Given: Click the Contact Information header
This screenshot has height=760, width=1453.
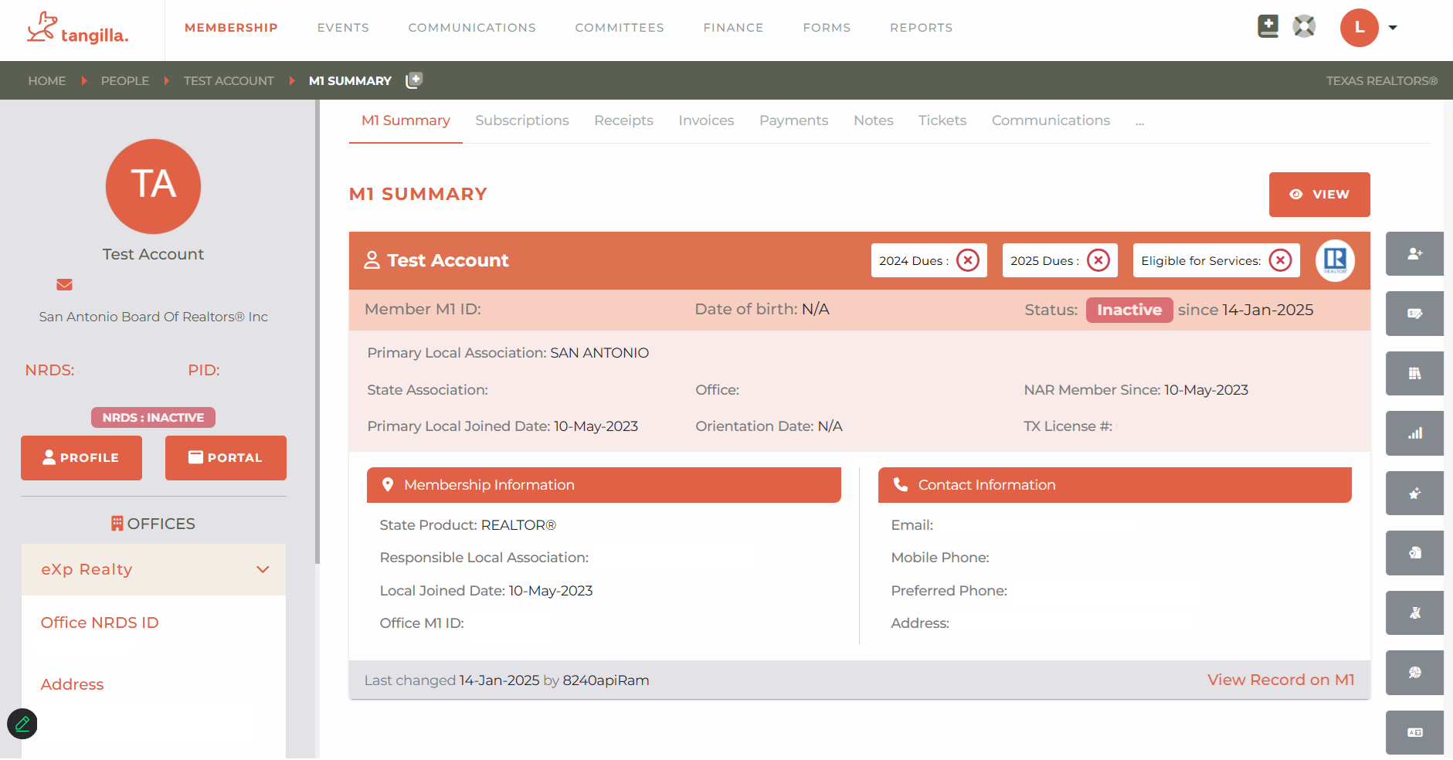Looking at the screenshot, I should click(x=1115, y=485).
